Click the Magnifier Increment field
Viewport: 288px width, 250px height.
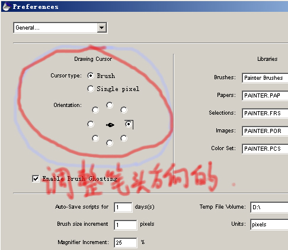click(125, 242)
